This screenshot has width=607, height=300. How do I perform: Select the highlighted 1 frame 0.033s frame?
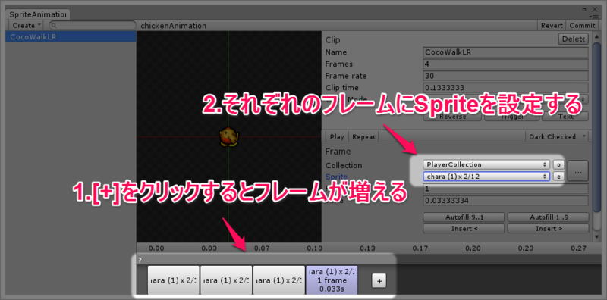(x=332, y=280)
